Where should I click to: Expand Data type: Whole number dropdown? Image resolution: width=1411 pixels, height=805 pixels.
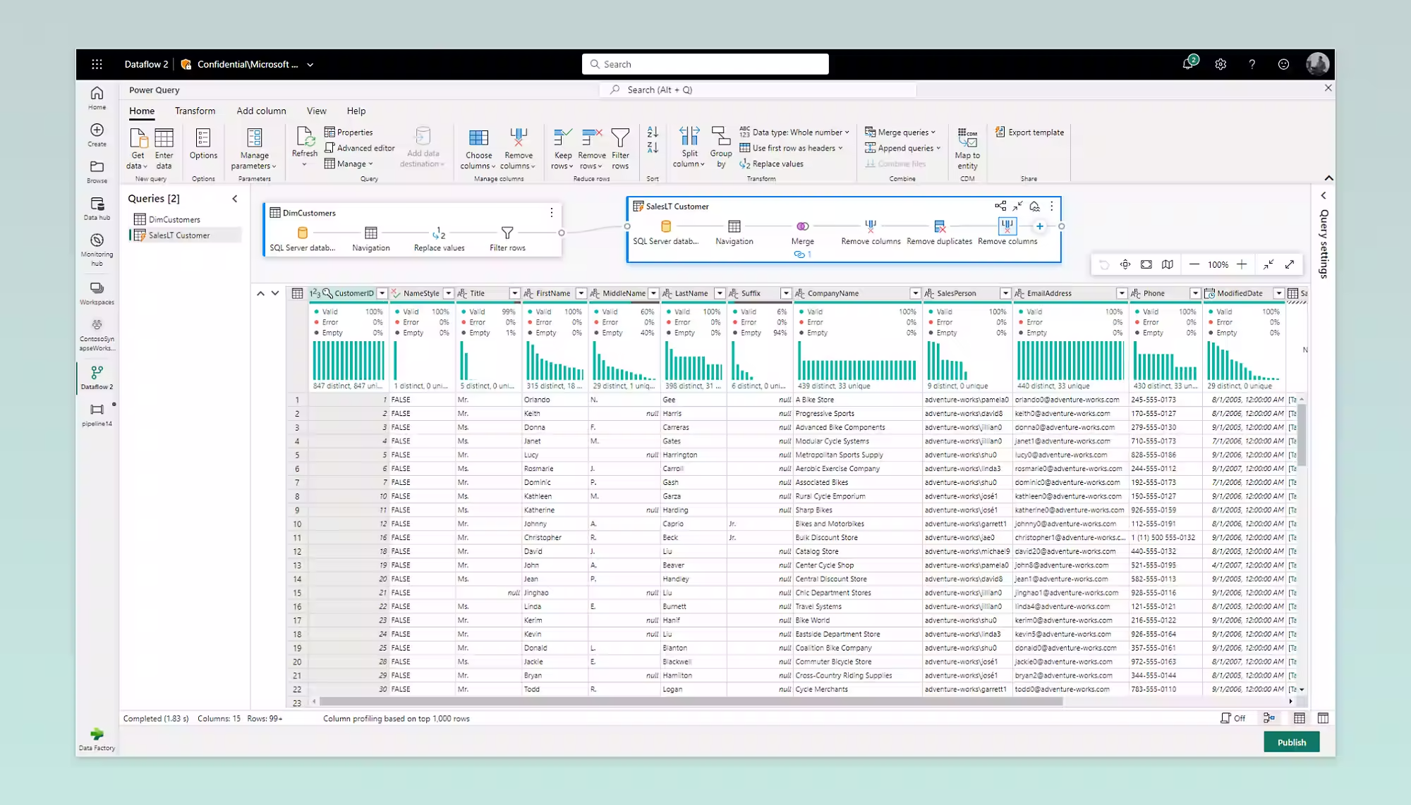click(x=794, y=132)
